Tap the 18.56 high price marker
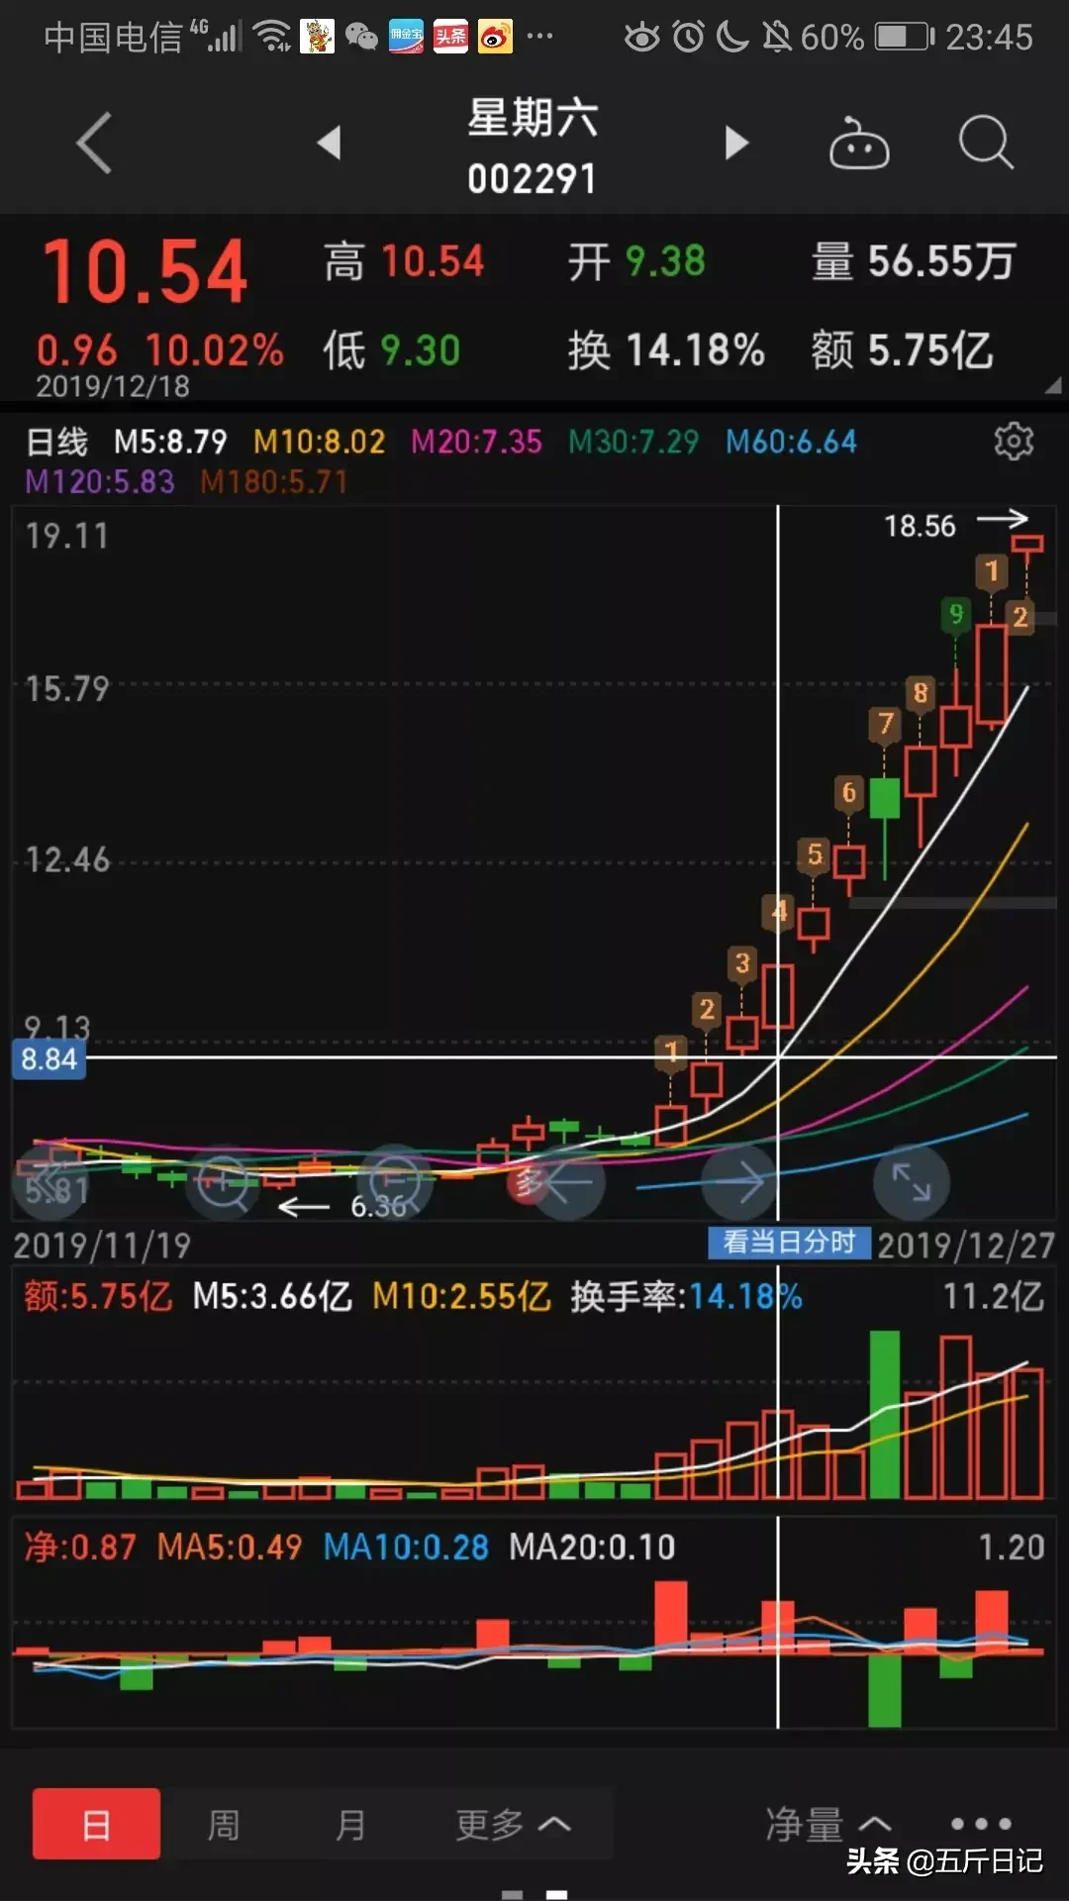The width and height of the screenshot is (1069, 1901). [x=920, y=526]
